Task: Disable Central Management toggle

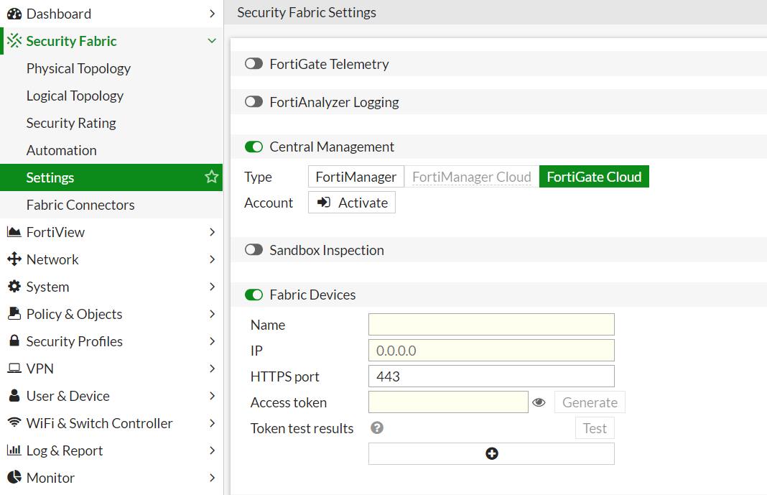Action: pos(254,147)
